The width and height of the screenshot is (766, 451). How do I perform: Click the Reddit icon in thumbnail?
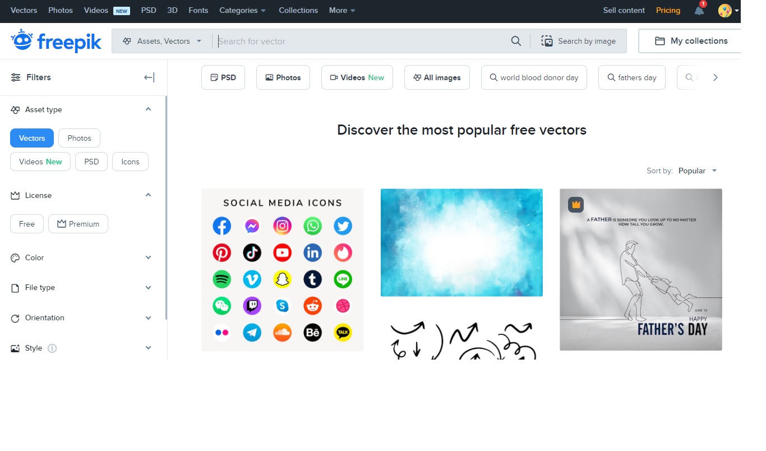click(313, 306)
